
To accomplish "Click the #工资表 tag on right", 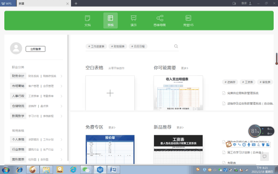I will coord(248,82).
